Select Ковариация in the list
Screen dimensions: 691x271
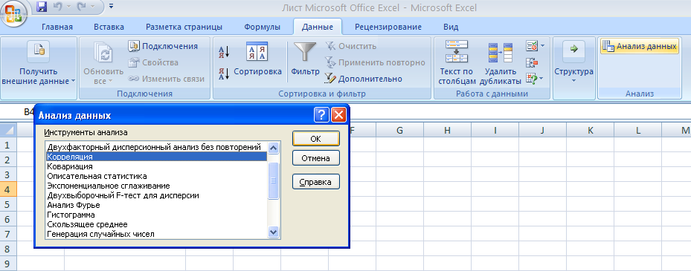coord(156,167)
